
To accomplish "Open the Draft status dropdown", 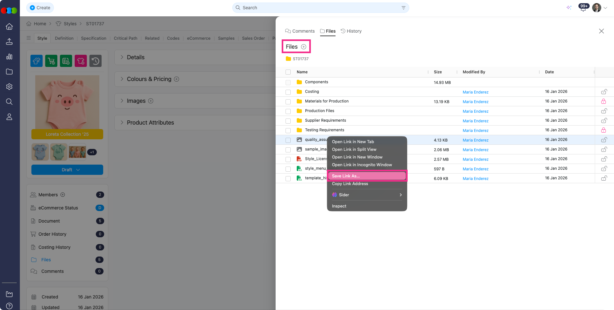I will coord(67,170).
